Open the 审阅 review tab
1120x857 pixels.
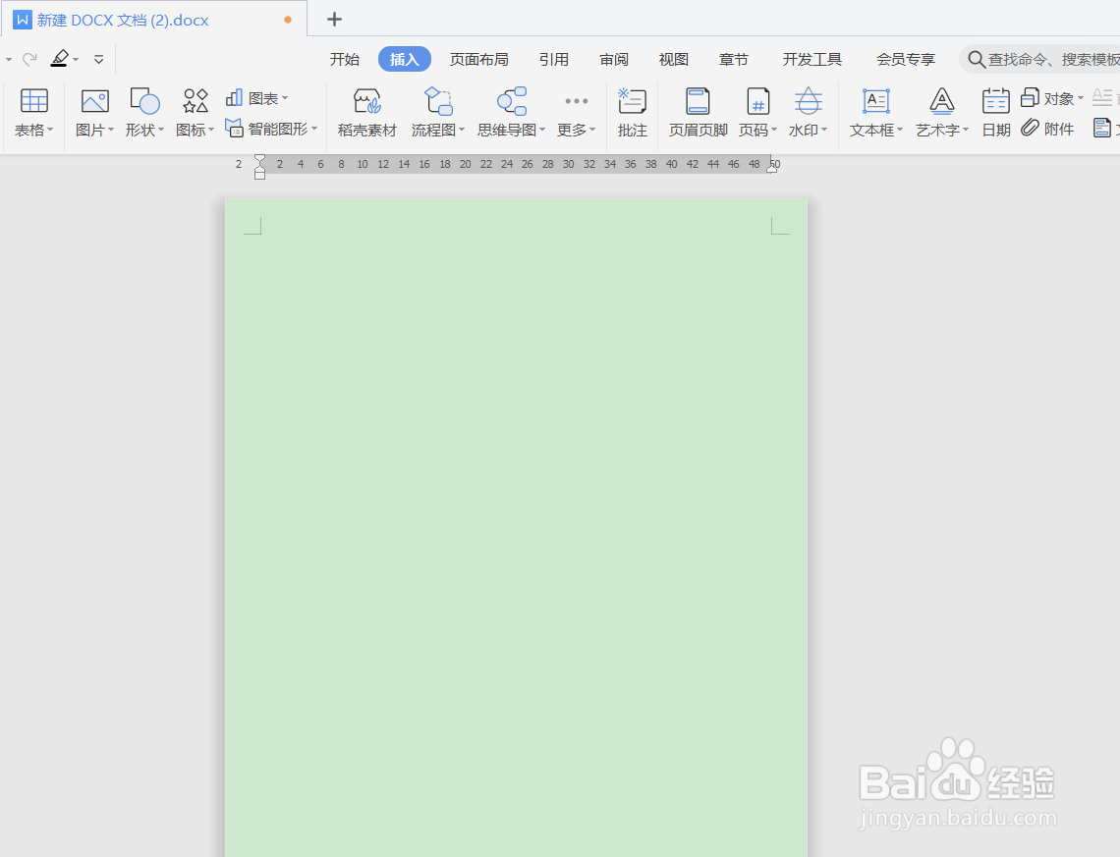613,59
